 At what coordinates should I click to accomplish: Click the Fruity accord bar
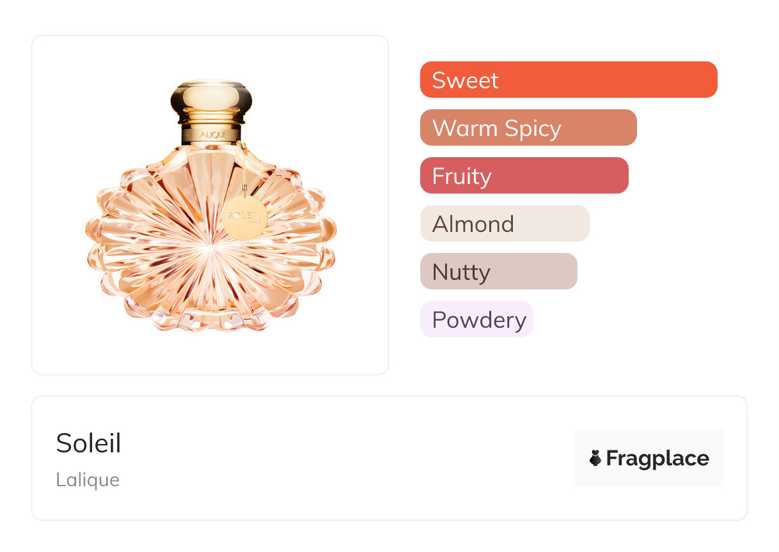[524, 176]
